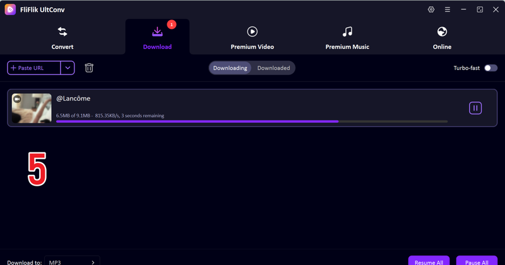Click the FliFlik UltConv logo icon
The height and width of the screenshot is (265, 505).
(10, 9)
